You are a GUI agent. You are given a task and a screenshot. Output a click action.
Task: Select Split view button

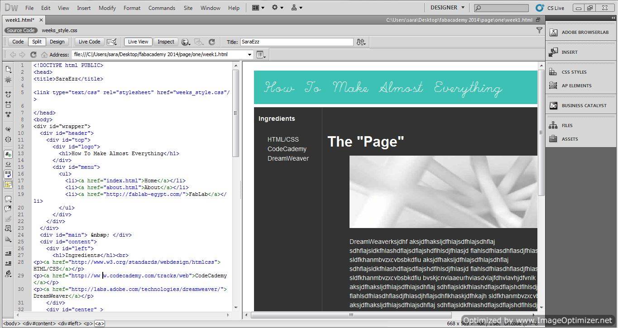tap(37, 42)
